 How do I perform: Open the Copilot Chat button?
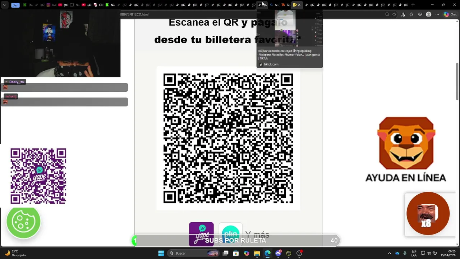coord(450,14)
